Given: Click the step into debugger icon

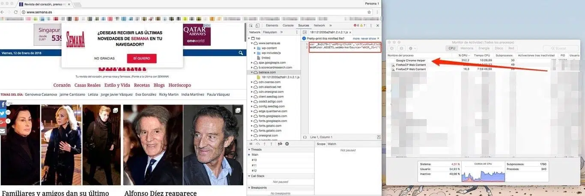Looking at the screenshot, I should [265, 144].
